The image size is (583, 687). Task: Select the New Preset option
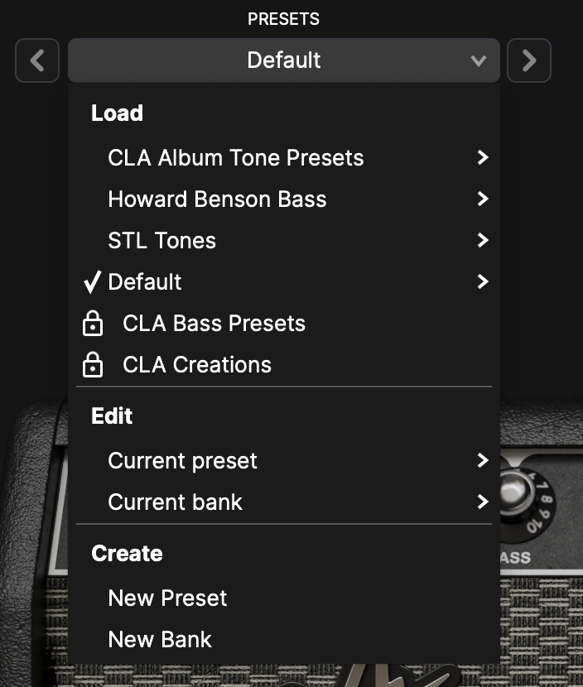167,598
